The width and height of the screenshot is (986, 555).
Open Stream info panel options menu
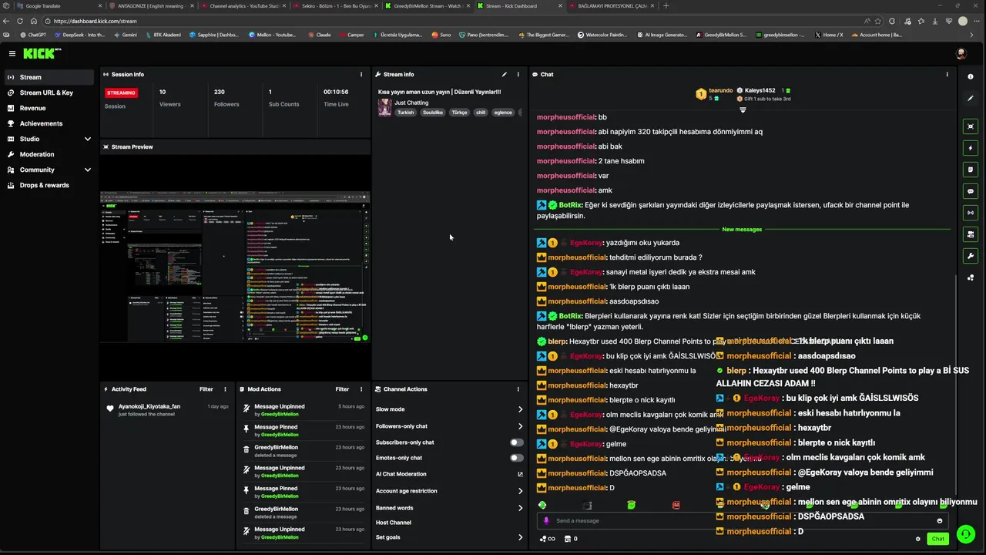pos(518,75)
